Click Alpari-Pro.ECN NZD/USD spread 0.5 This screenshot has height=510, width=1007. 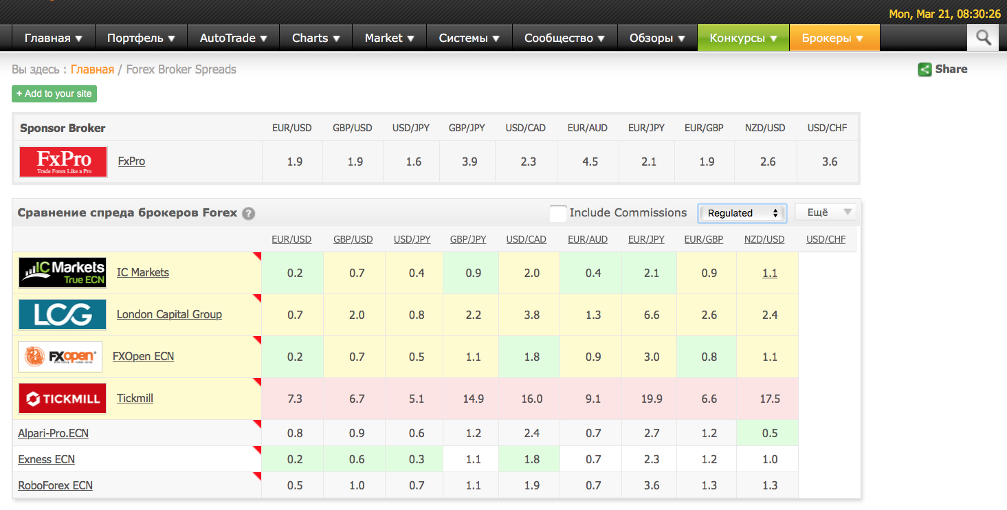(x=770, y=433)
